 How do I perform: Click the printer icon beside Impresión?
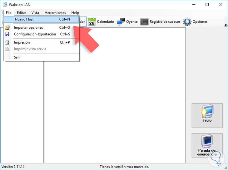7,42
